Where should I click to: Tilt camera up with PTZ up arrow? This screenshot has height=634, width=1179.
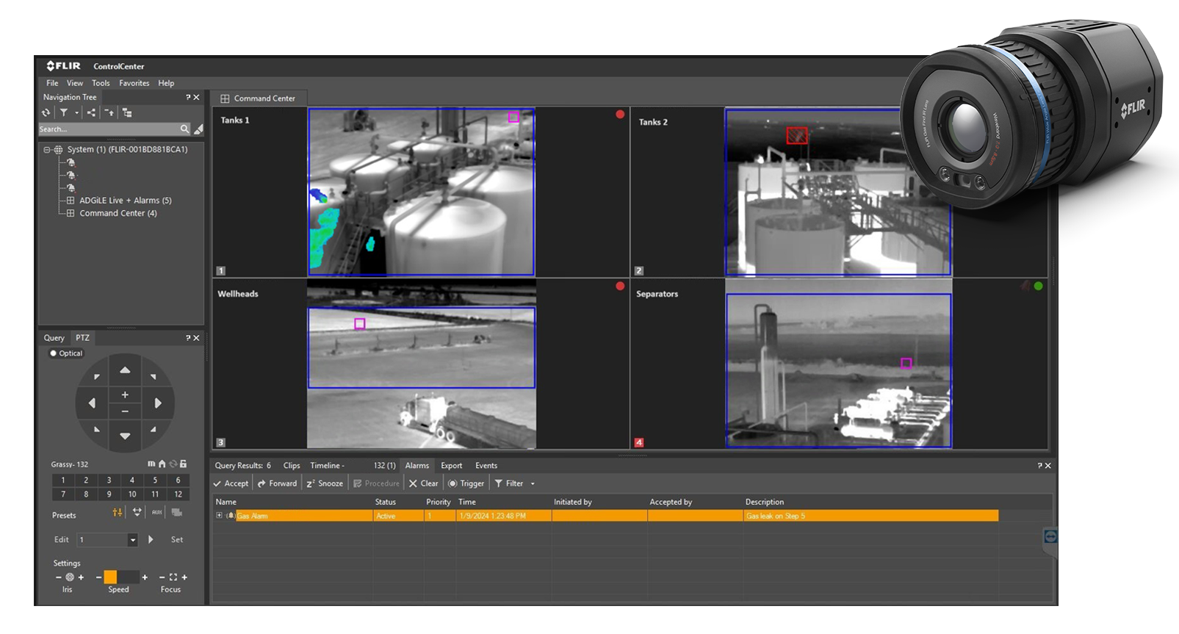point(125,370)
